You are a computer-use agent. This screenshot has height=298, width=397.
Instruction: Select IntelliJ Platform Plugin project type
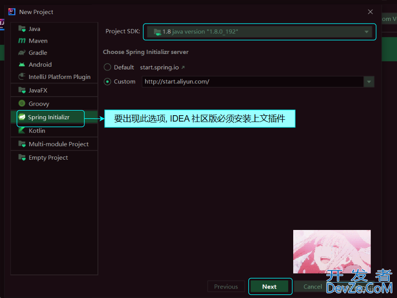pyautogui.click(x=54, y=77)
